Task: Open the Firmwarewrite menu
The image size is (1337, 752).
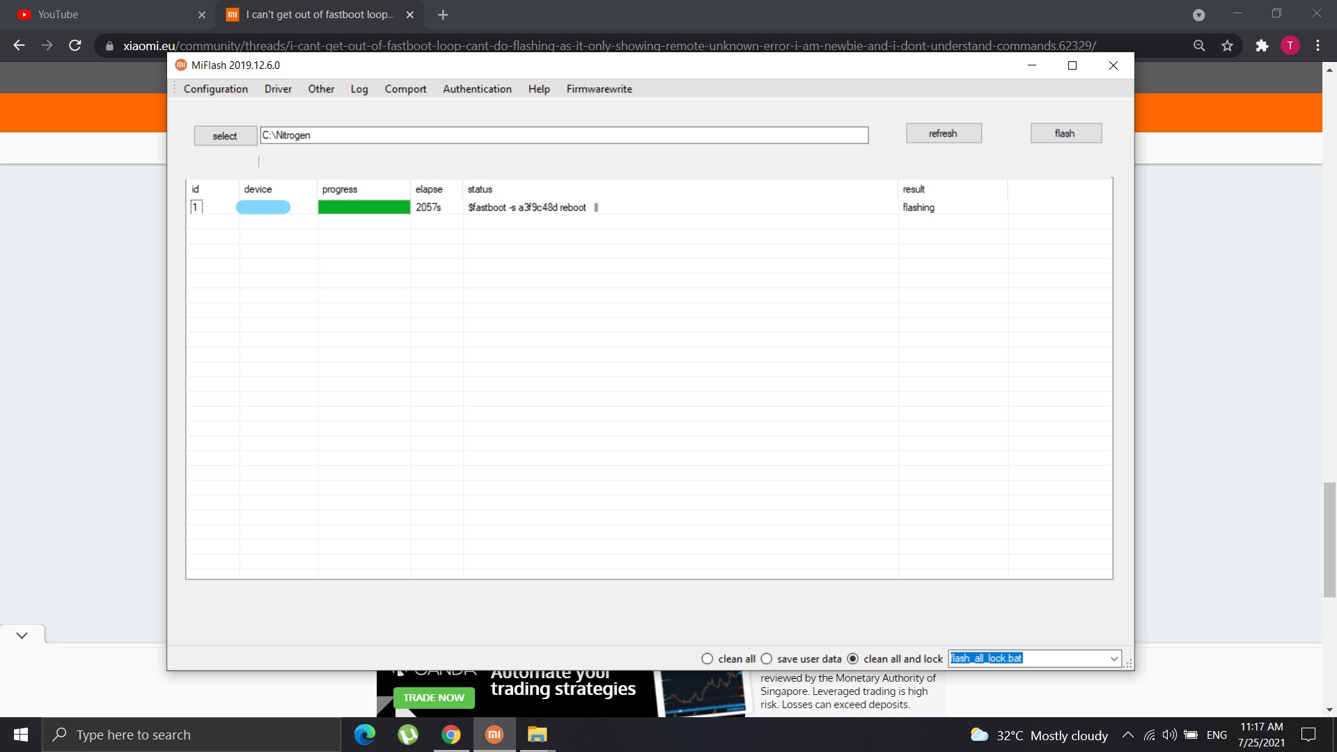Action: click(x=599, y=89)
